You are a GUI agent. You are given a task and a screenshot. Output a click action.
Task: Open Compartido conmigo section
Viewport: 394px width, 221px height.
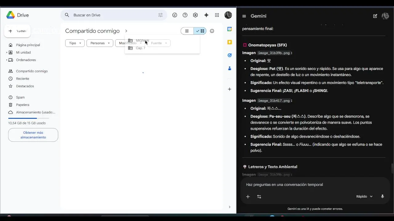click(31, 71)
